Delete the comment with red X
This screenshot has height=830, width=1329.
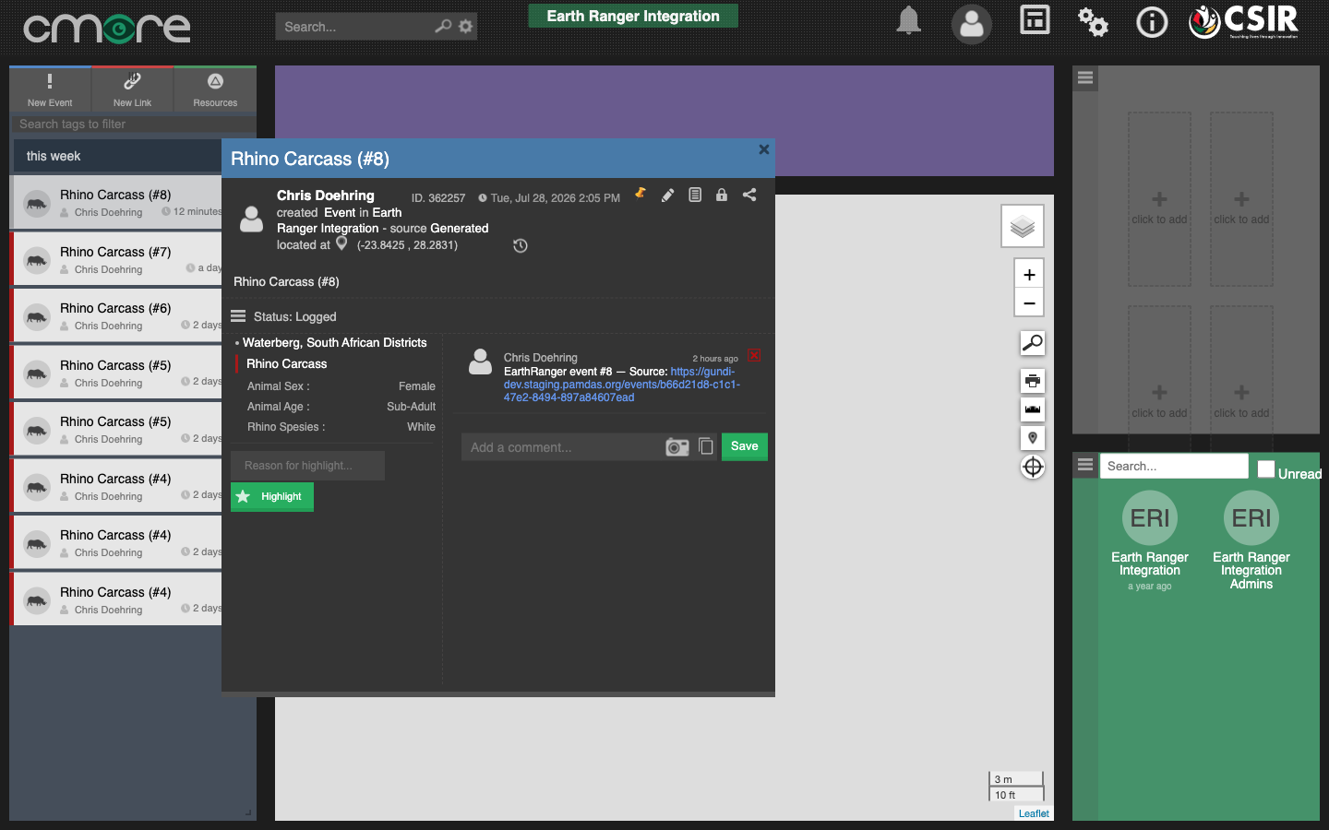coord(754,355)
